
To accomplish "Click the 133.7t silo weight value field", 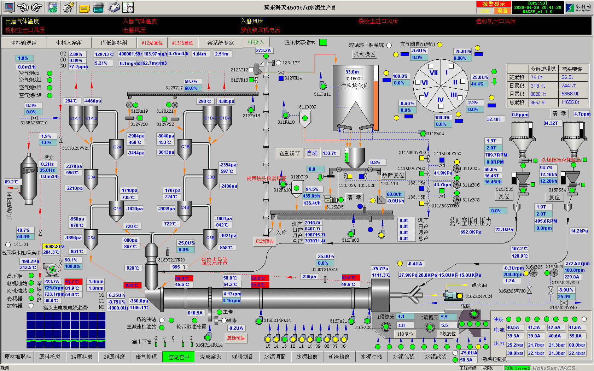I will (x=331, y=153).
